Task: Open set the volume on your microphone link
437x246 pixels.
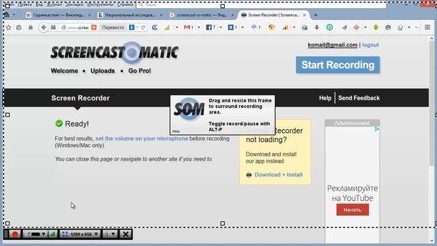Action: 141,139
